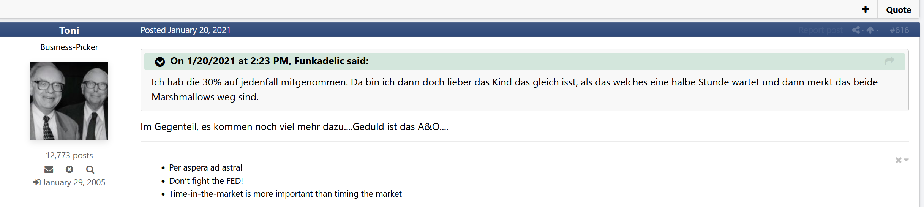Click the ignore user circle-x icon
This screenshot has height=207, width=924.
[x=69, y=169]
